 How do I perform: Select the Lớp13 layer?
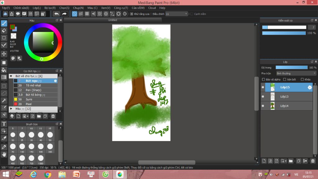[x=287, y=97]
